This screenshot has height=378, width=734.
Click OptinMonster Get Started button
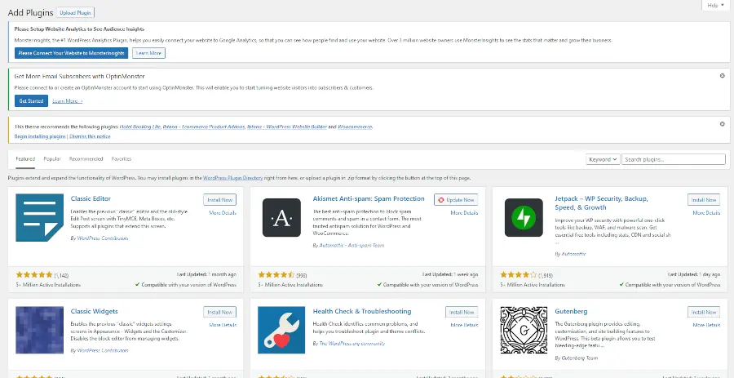31,100
